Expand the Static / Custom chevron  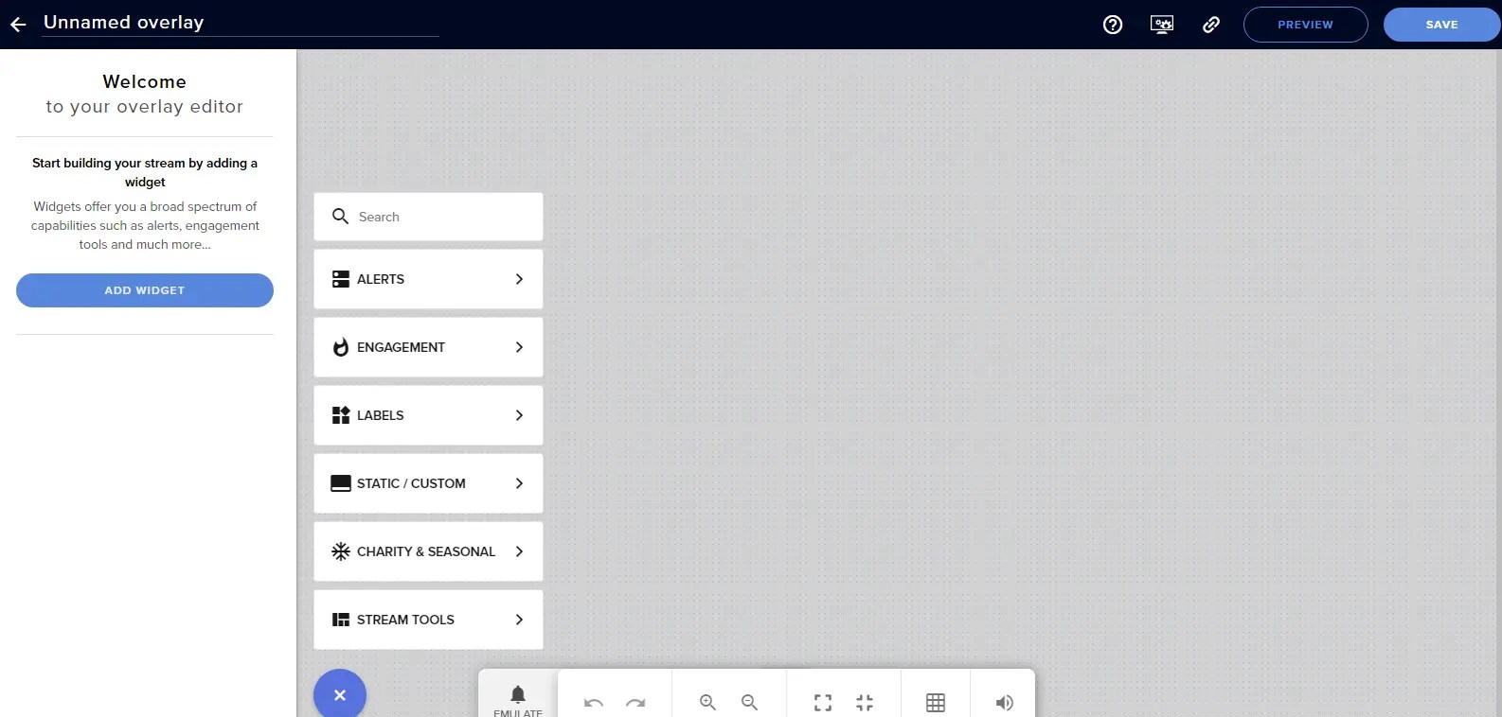tap(519, 483)
